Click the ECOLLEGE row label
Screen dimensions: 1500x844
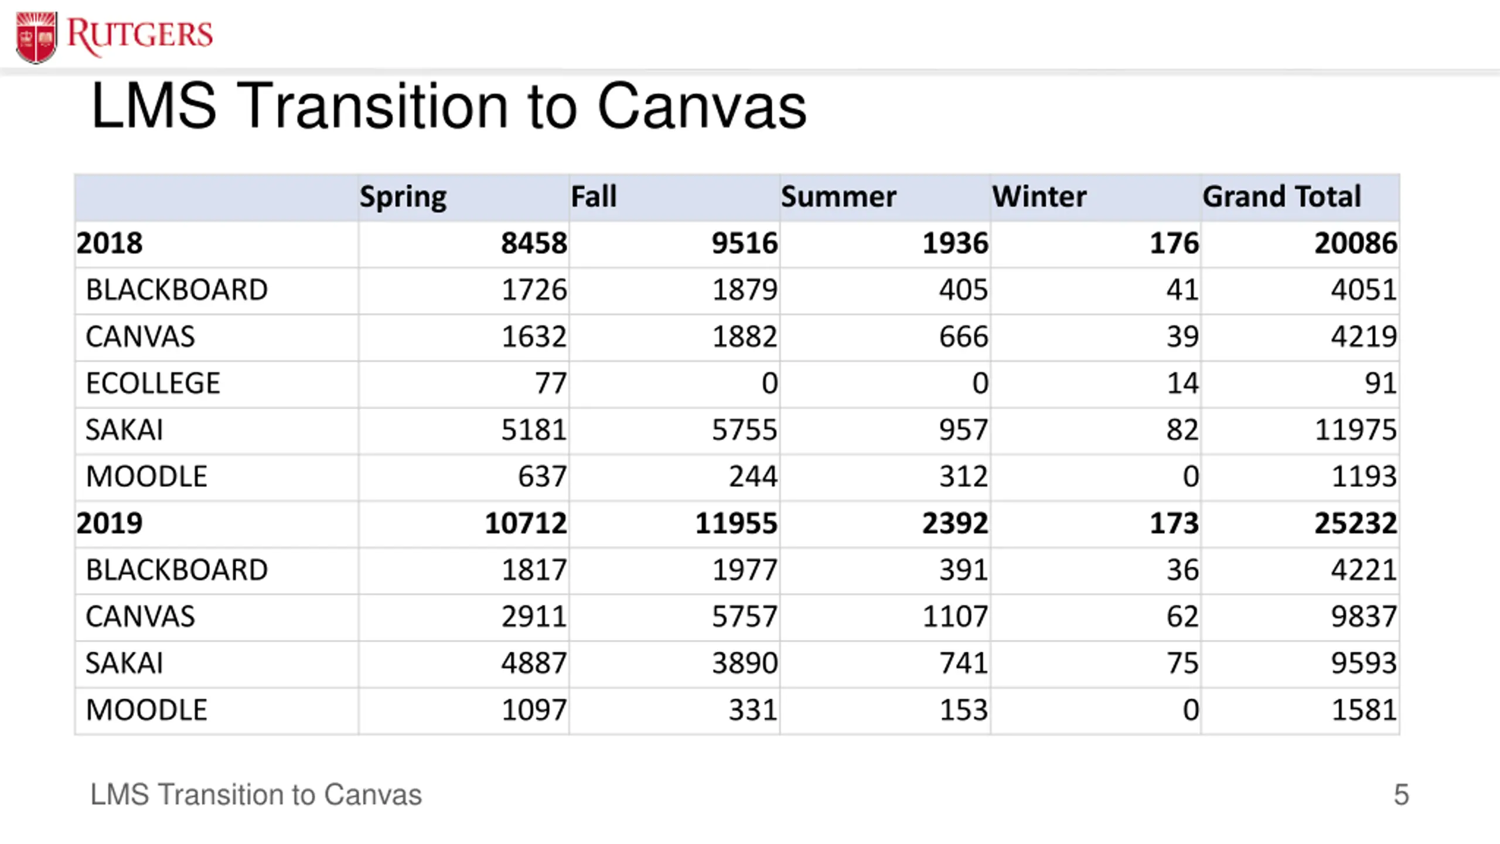pyautogui.click(x=153, y=383)
